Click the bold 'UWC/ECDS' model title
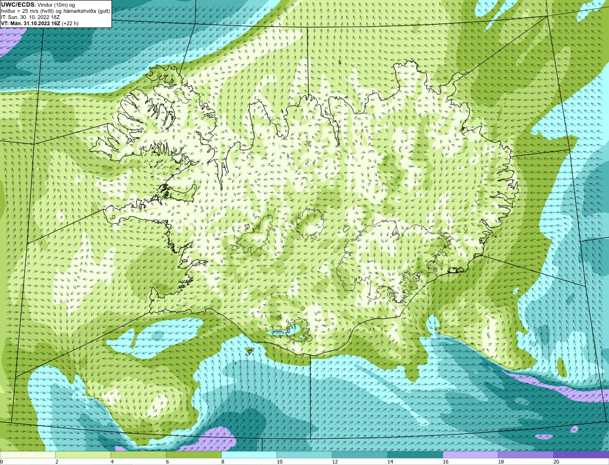The width and height of the screenshot is (609, 465). click(x=18, y=5)
